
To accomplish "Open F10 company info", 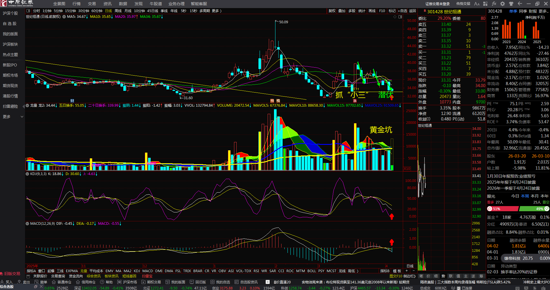I will [382, 11].
